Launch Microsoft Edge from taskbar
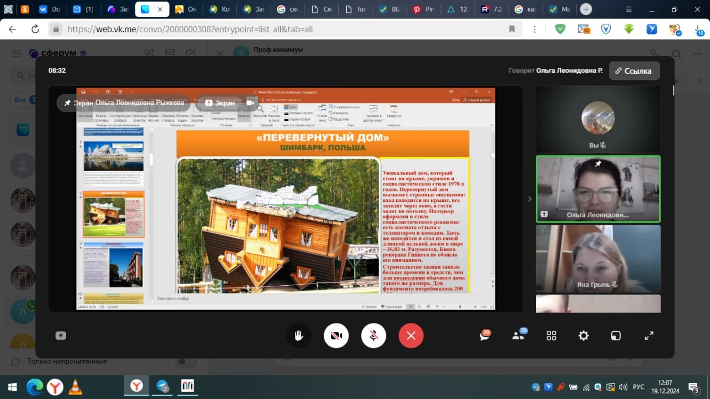710x399 pixels. (x=34, y=387)
